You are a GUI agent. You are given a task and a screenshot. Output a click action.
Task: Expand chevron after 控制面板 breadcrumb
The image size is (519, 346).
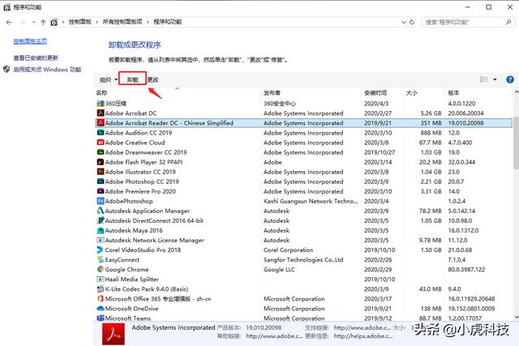(97, 22)
